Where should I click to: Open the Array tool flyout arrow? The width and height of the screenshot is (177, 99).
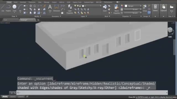click(x=41, y=13)
